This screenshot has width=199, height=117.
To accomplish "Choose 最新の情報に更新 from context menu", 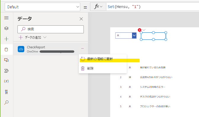I will pos(103,59).
